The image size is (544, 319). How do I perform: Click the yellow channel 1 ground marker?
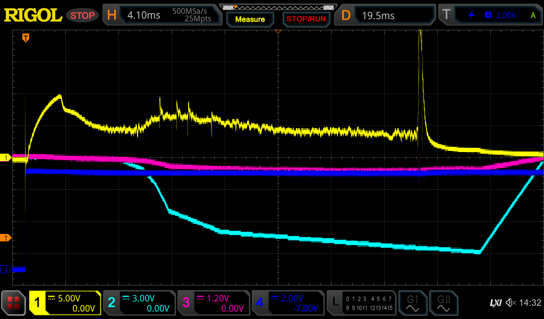[x=6, y=158]
